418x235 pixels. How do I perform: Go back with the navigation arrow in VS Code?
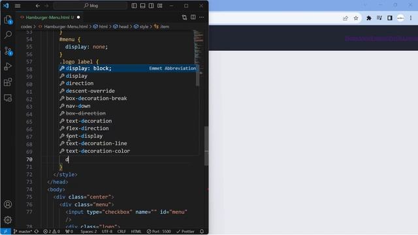(x=38, y=6)
